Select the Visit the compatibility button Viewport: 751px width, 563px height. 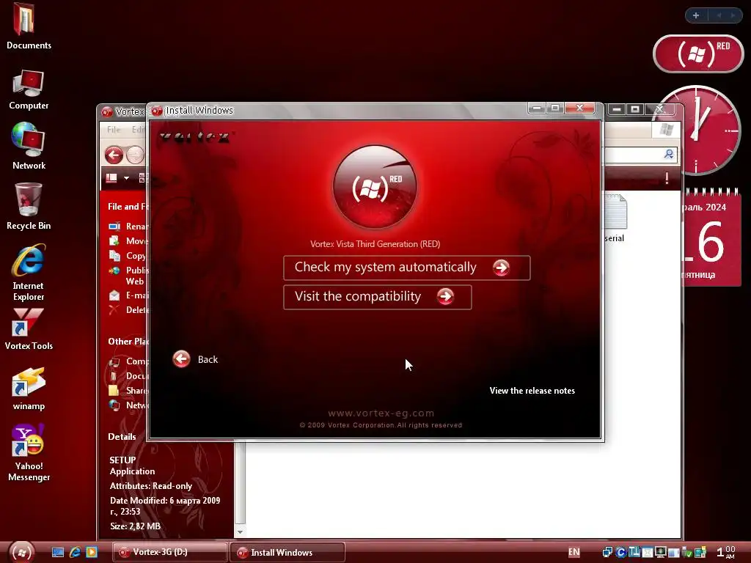pos(378,298)
